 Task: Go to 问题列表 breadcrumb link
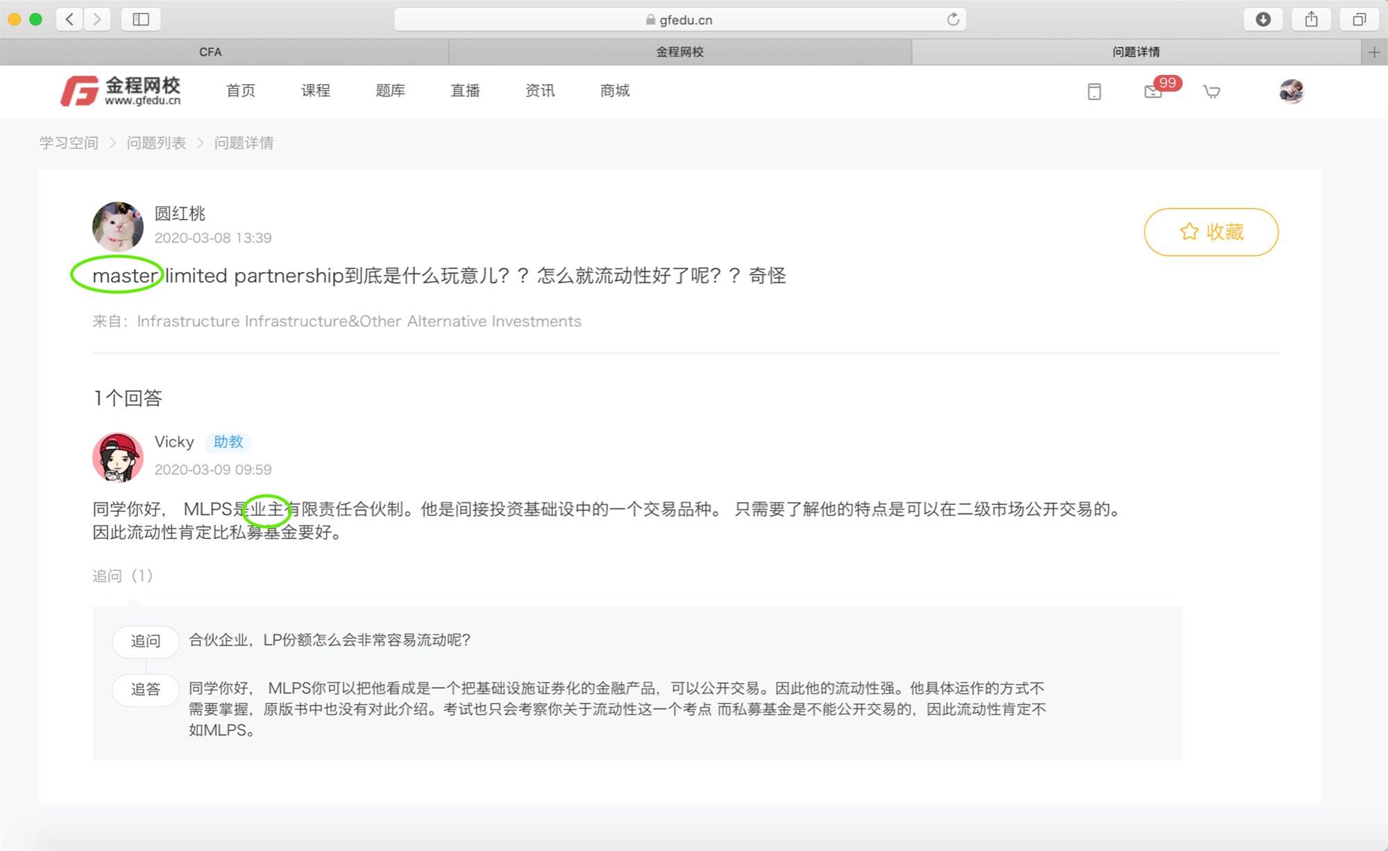click(156, 143)
